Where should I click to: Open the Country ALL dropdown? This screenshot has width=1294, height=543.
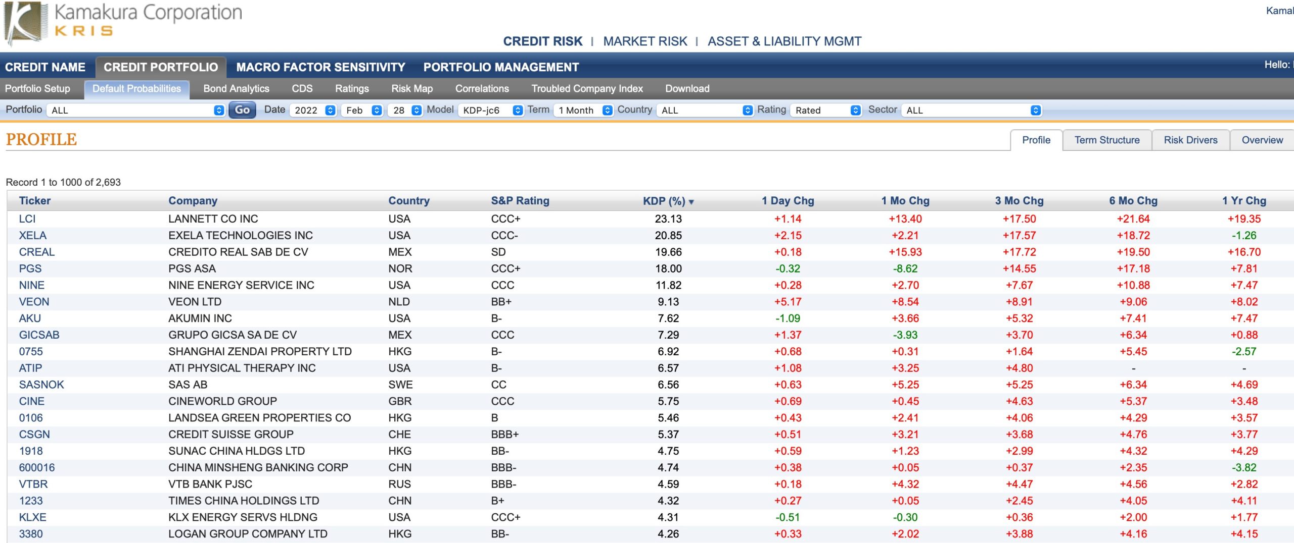705,110
